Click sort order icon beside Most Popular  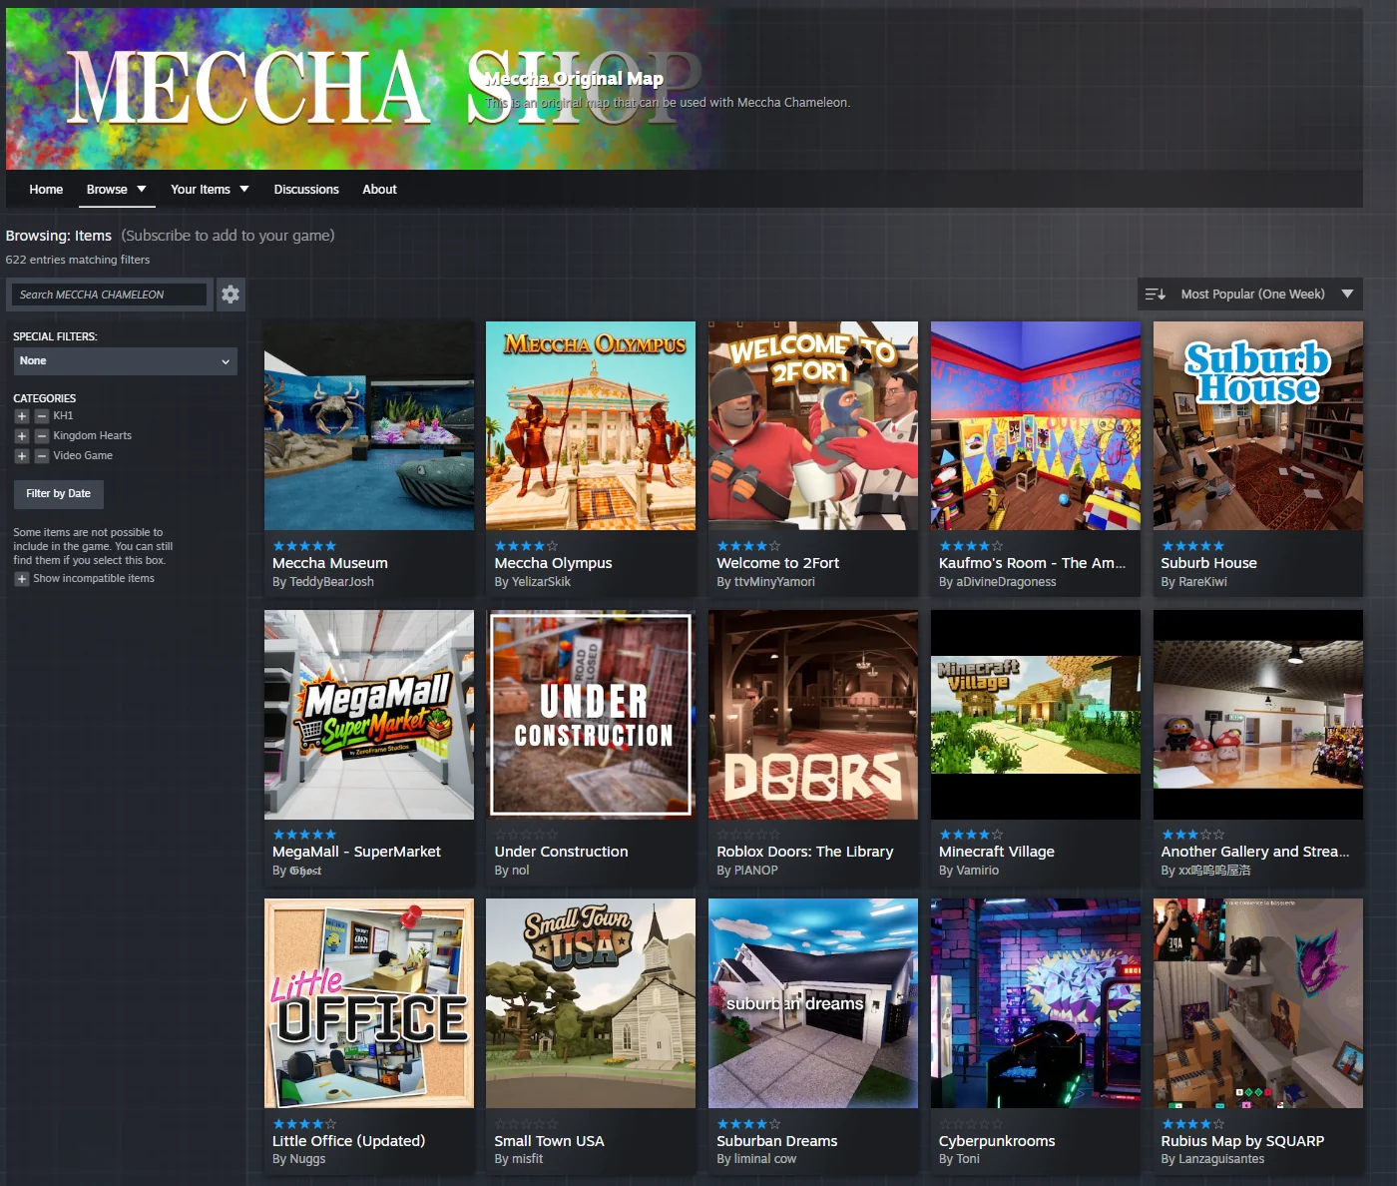coord(1156,295)
